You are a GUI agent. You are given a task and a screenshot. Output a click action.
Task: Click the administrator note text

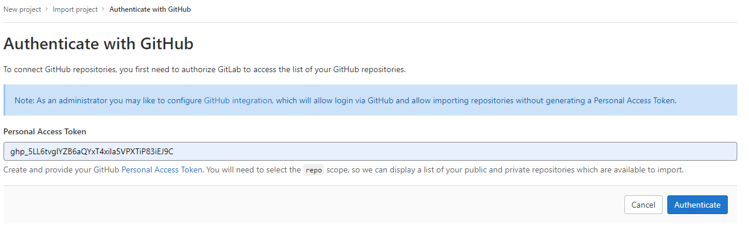pyautogui.click(x=346, y=100)
